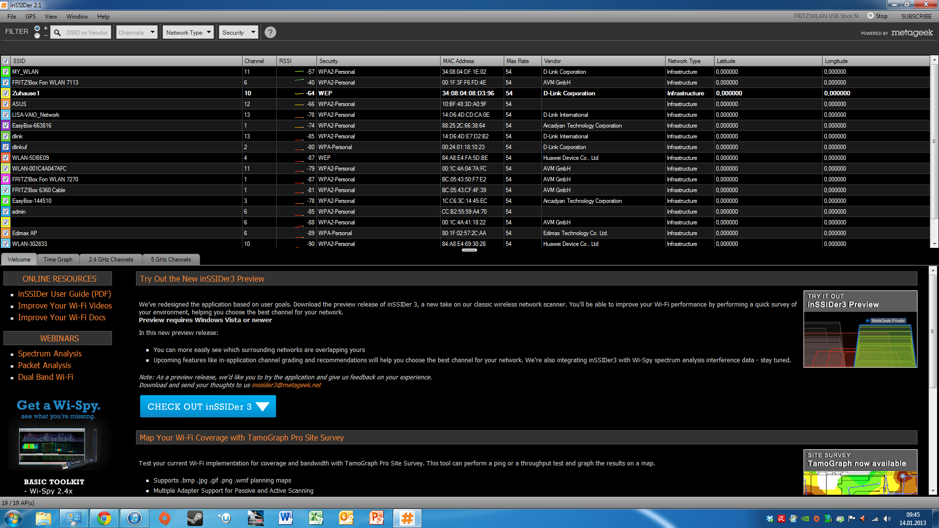Viewport: 939px width, 528px height.
Task: Open Google Chrome from the taskbar
Action: point(104,518)
